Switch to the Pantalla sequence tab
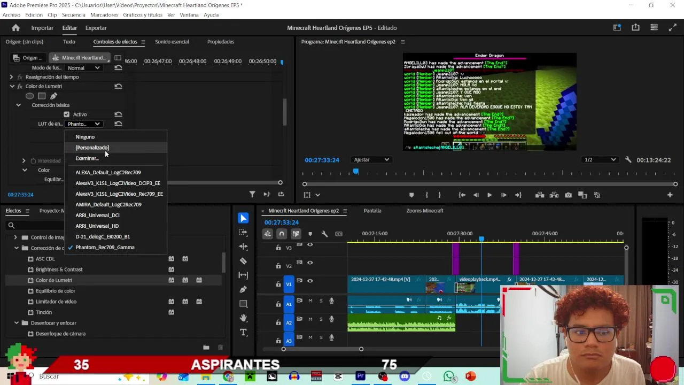Viewport: 684px width, 385px height. (x=372, y=211)
